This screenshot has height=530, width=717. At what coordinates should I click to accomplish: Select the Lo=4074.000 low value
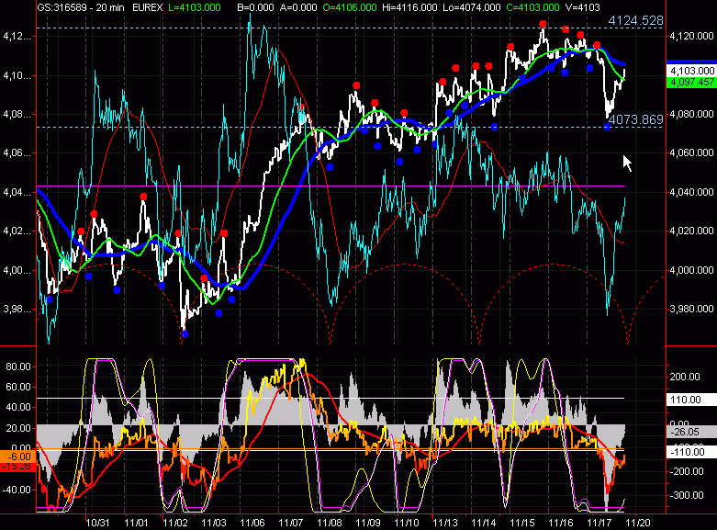[x=473, y=7]
